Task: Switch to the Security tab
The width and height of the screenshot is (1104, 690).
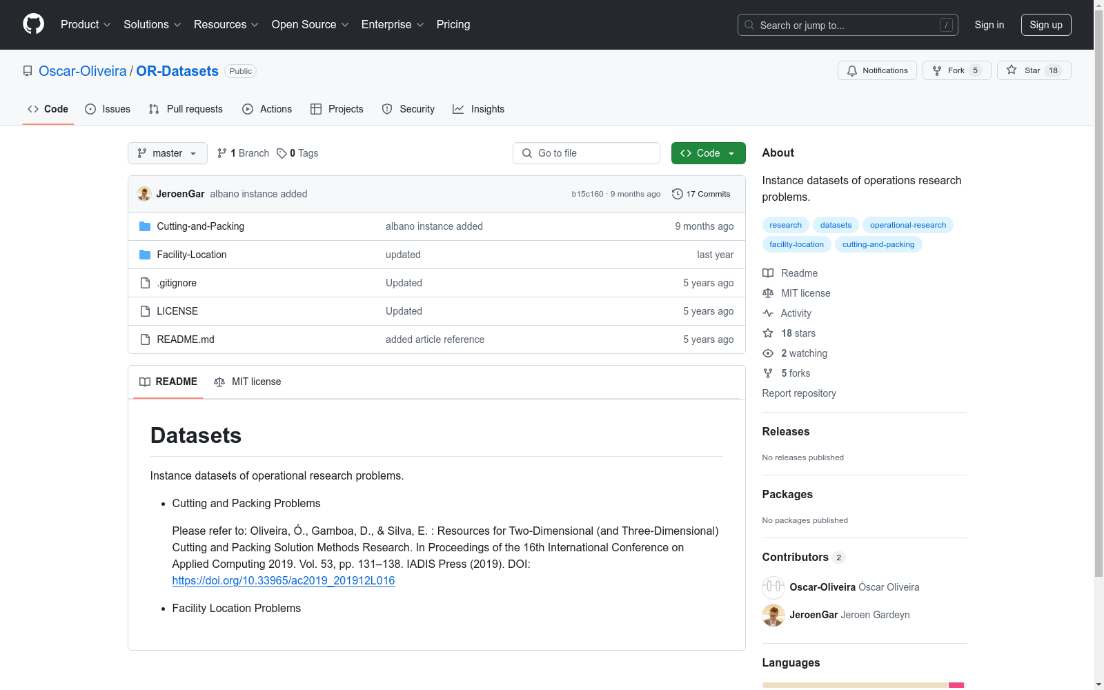Action: [408, 109]
